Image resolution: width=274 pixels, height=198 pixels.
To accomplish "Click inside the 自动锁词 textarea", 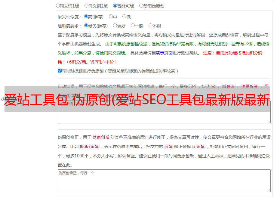I will pos(164,112).
